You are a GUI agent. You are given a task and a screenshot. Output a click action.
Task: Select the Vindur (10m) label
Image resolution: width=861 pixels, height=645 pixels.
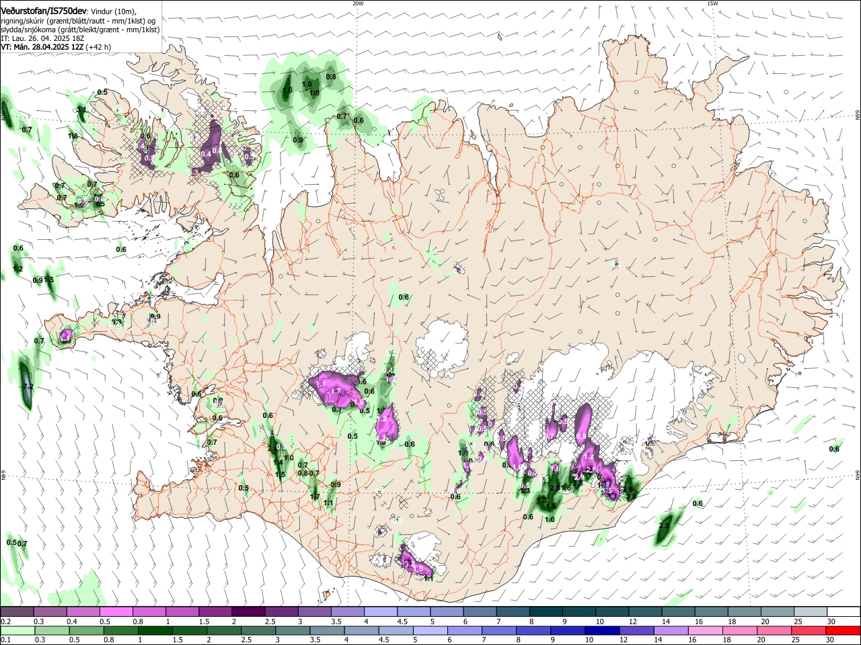tap(113, 11)
